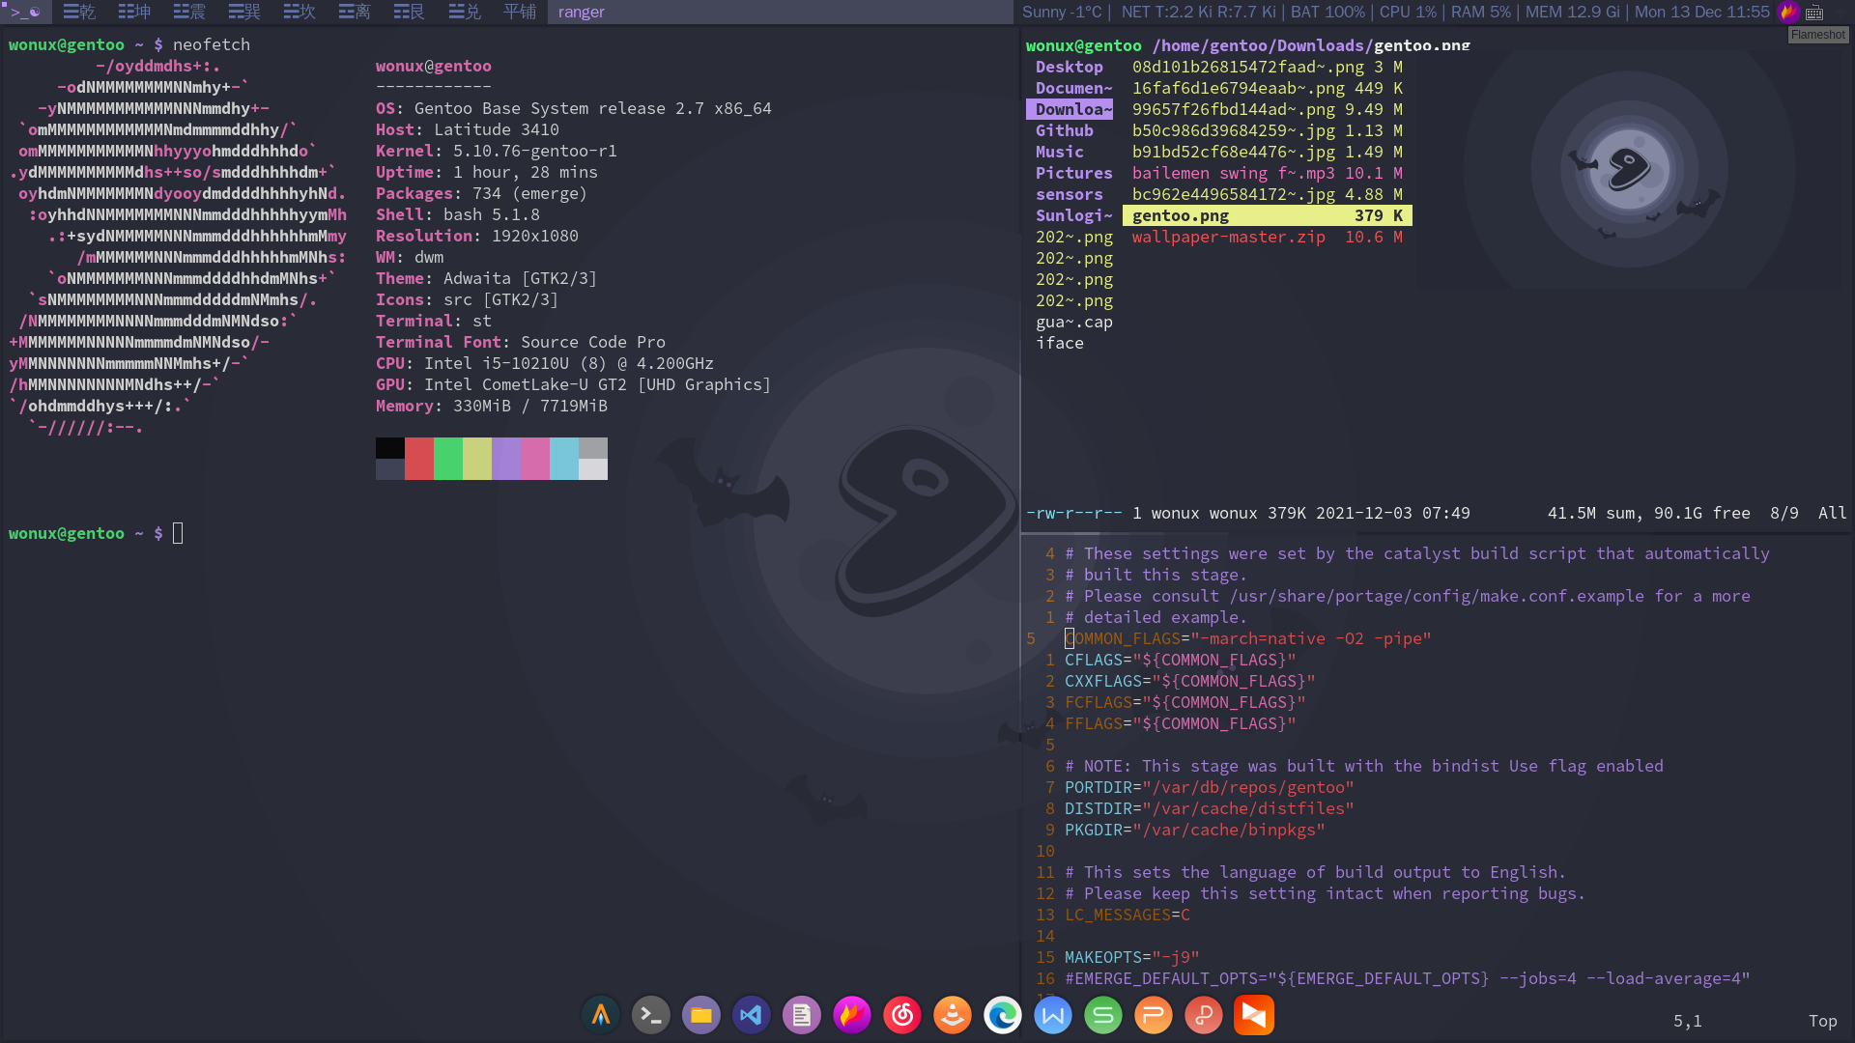Click the Sunny -1°C weather status
The width and height of the screenshot is (1855, 1043).
tap(1062, 12)
